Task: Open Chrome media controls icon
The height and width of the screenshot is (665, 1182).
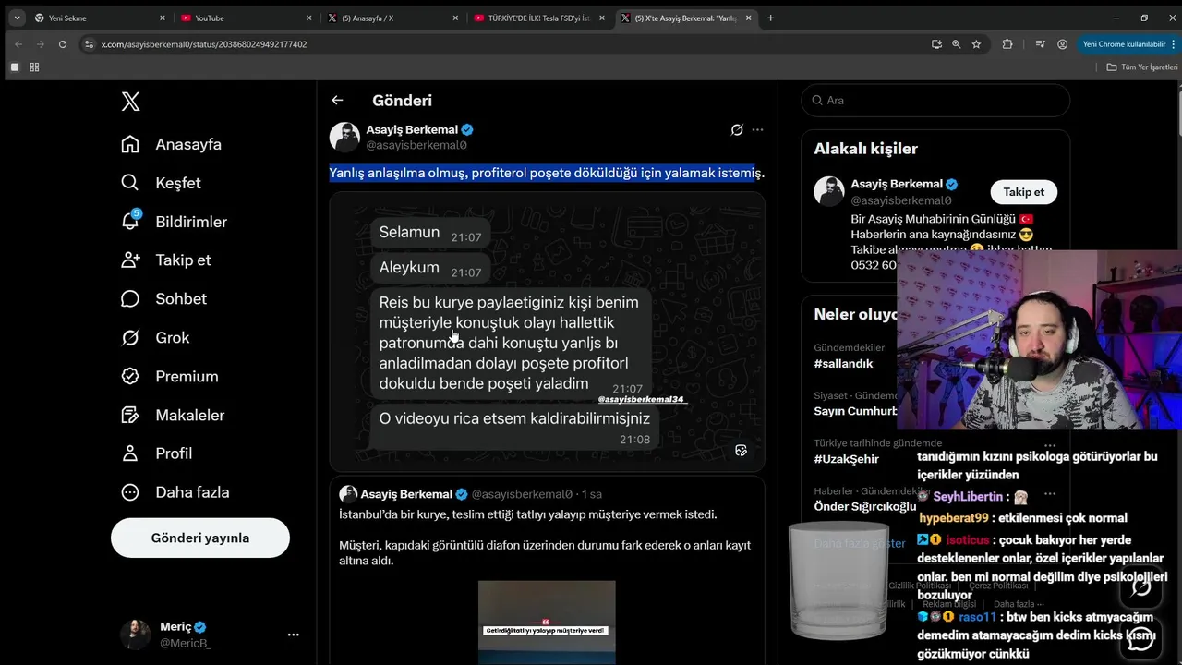Action: (x=1041, y=44)
